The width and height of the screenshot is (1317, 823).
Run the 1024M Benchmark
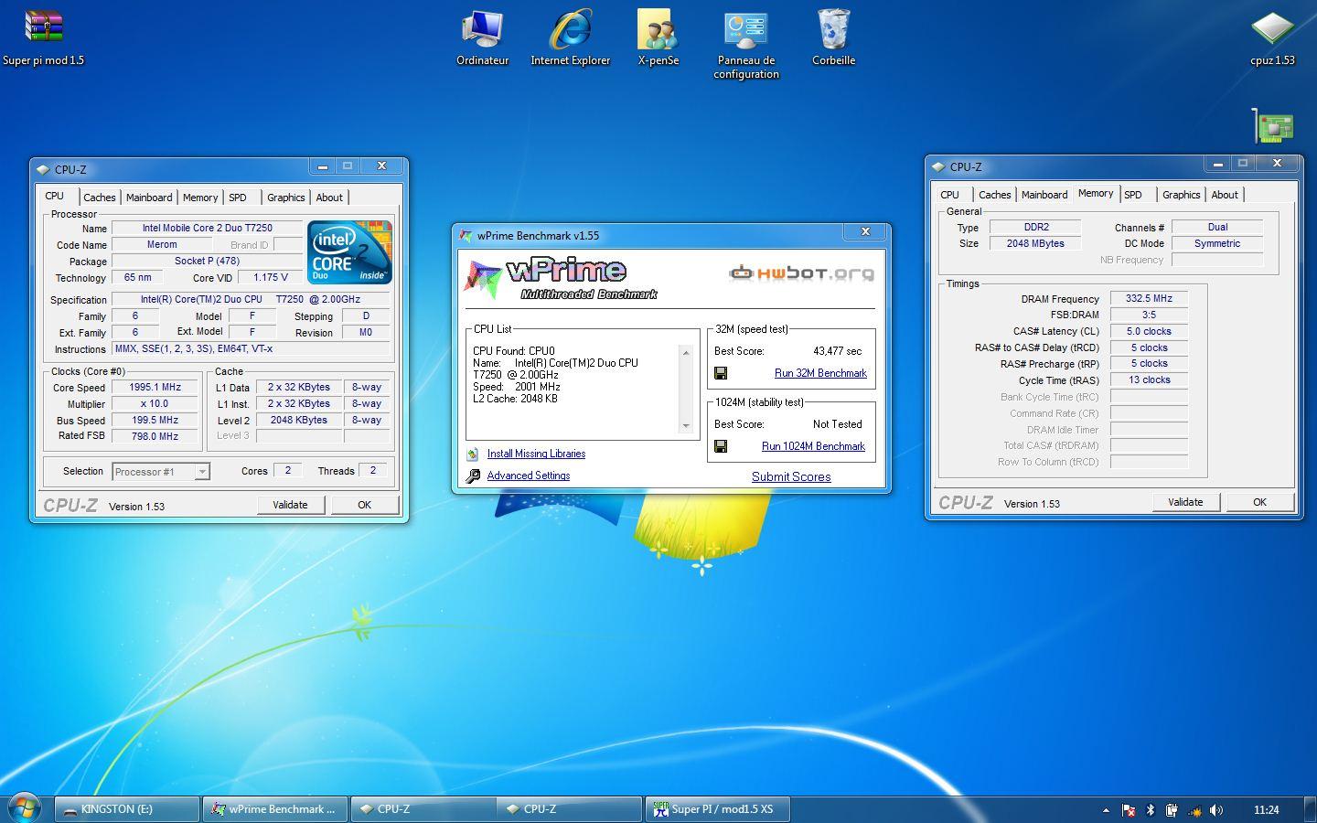coord(813,446)
